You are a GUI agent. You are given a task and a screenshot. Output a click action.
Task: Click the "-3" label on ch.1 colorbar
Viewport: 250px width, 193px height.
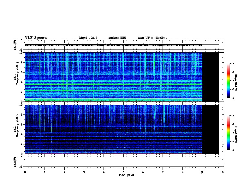(x=233, y=63)
